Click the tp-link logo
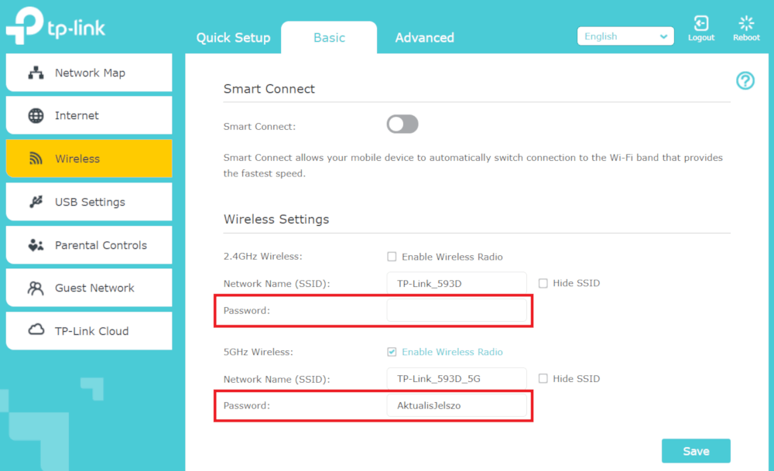This screenshot has width=774, height=471. (55, 26)
